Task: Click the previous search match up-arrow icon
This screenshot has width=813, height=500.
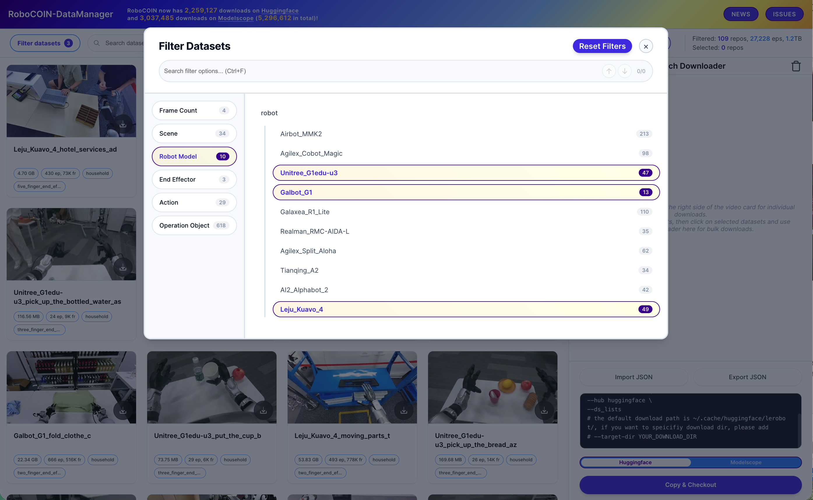Action: tap(608, 71)
